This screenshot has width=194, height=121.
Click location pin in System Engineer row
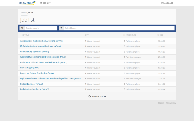(86, 84)
